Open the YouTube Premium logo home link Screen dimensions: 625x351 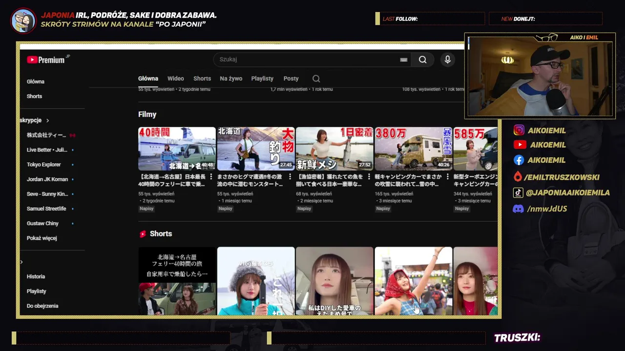pyautogui.click(x=48, y=59)
